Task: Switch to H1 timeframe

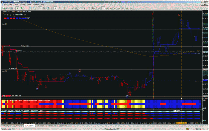Action: click(115, 8)
